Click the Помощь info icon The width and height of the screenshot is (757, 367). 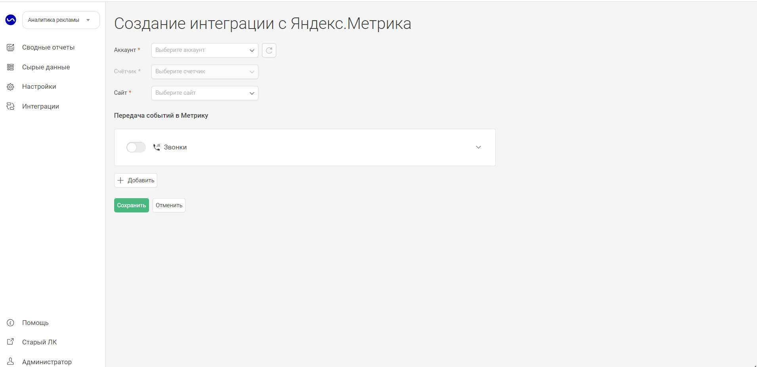(11, 323)
